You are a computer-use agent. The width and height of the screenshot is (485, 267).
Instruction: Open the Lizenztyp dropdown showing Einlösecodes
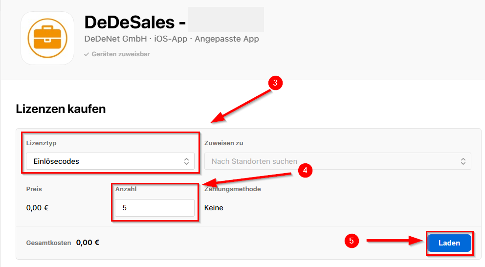coord(110,161)
